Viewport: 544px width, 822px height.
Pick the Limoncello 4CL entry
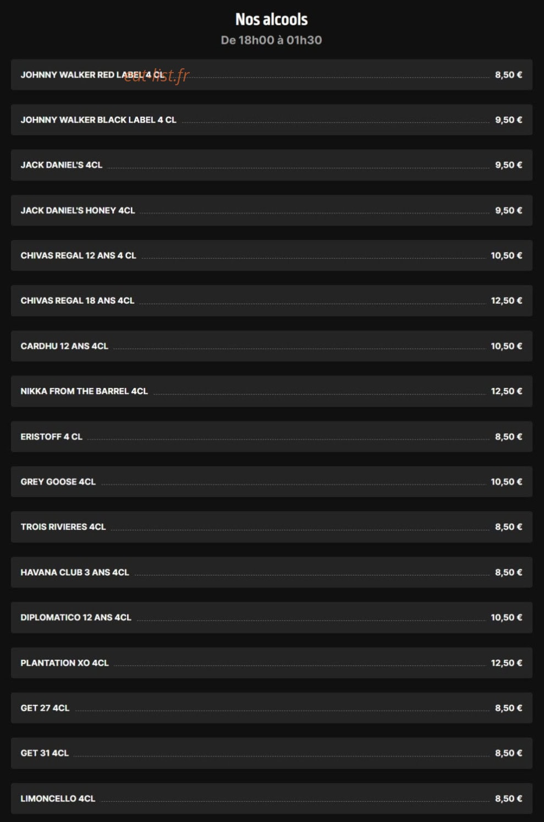pos(271,798)
